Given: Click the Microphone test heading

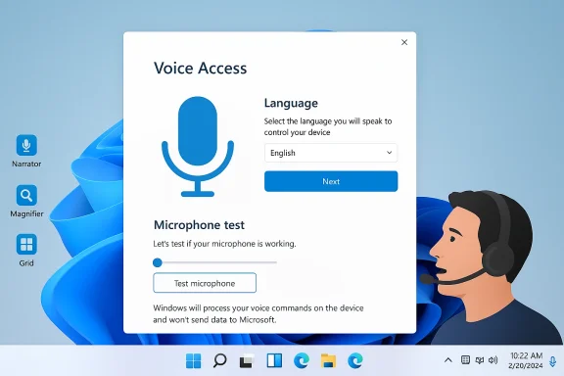Looking at the screenshot, I should (199, 225).
